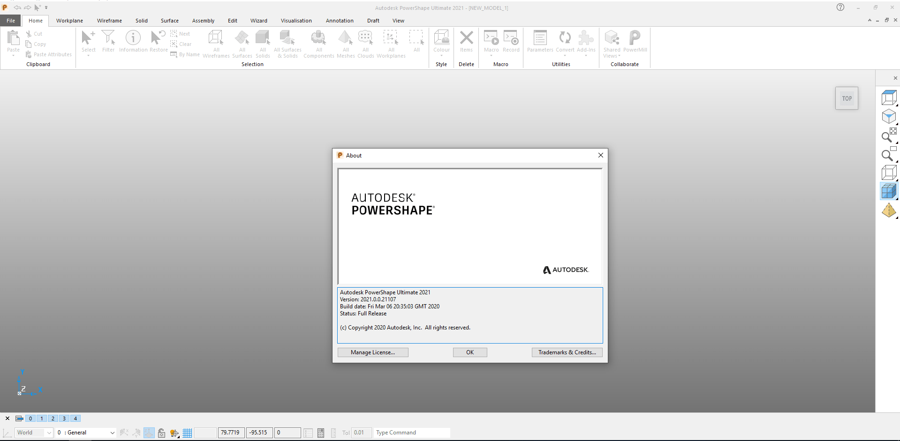Toggle the workplane lock padlock icon
The image size is (900, 441).
click(x=161, y=433)
